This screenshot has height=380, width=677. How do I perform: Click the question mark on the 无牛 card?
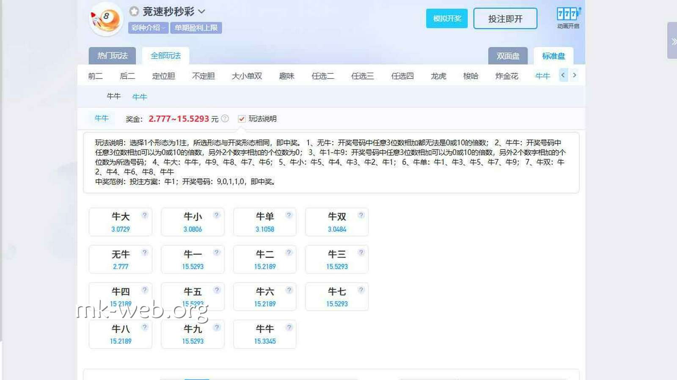(x=145, y=252)
